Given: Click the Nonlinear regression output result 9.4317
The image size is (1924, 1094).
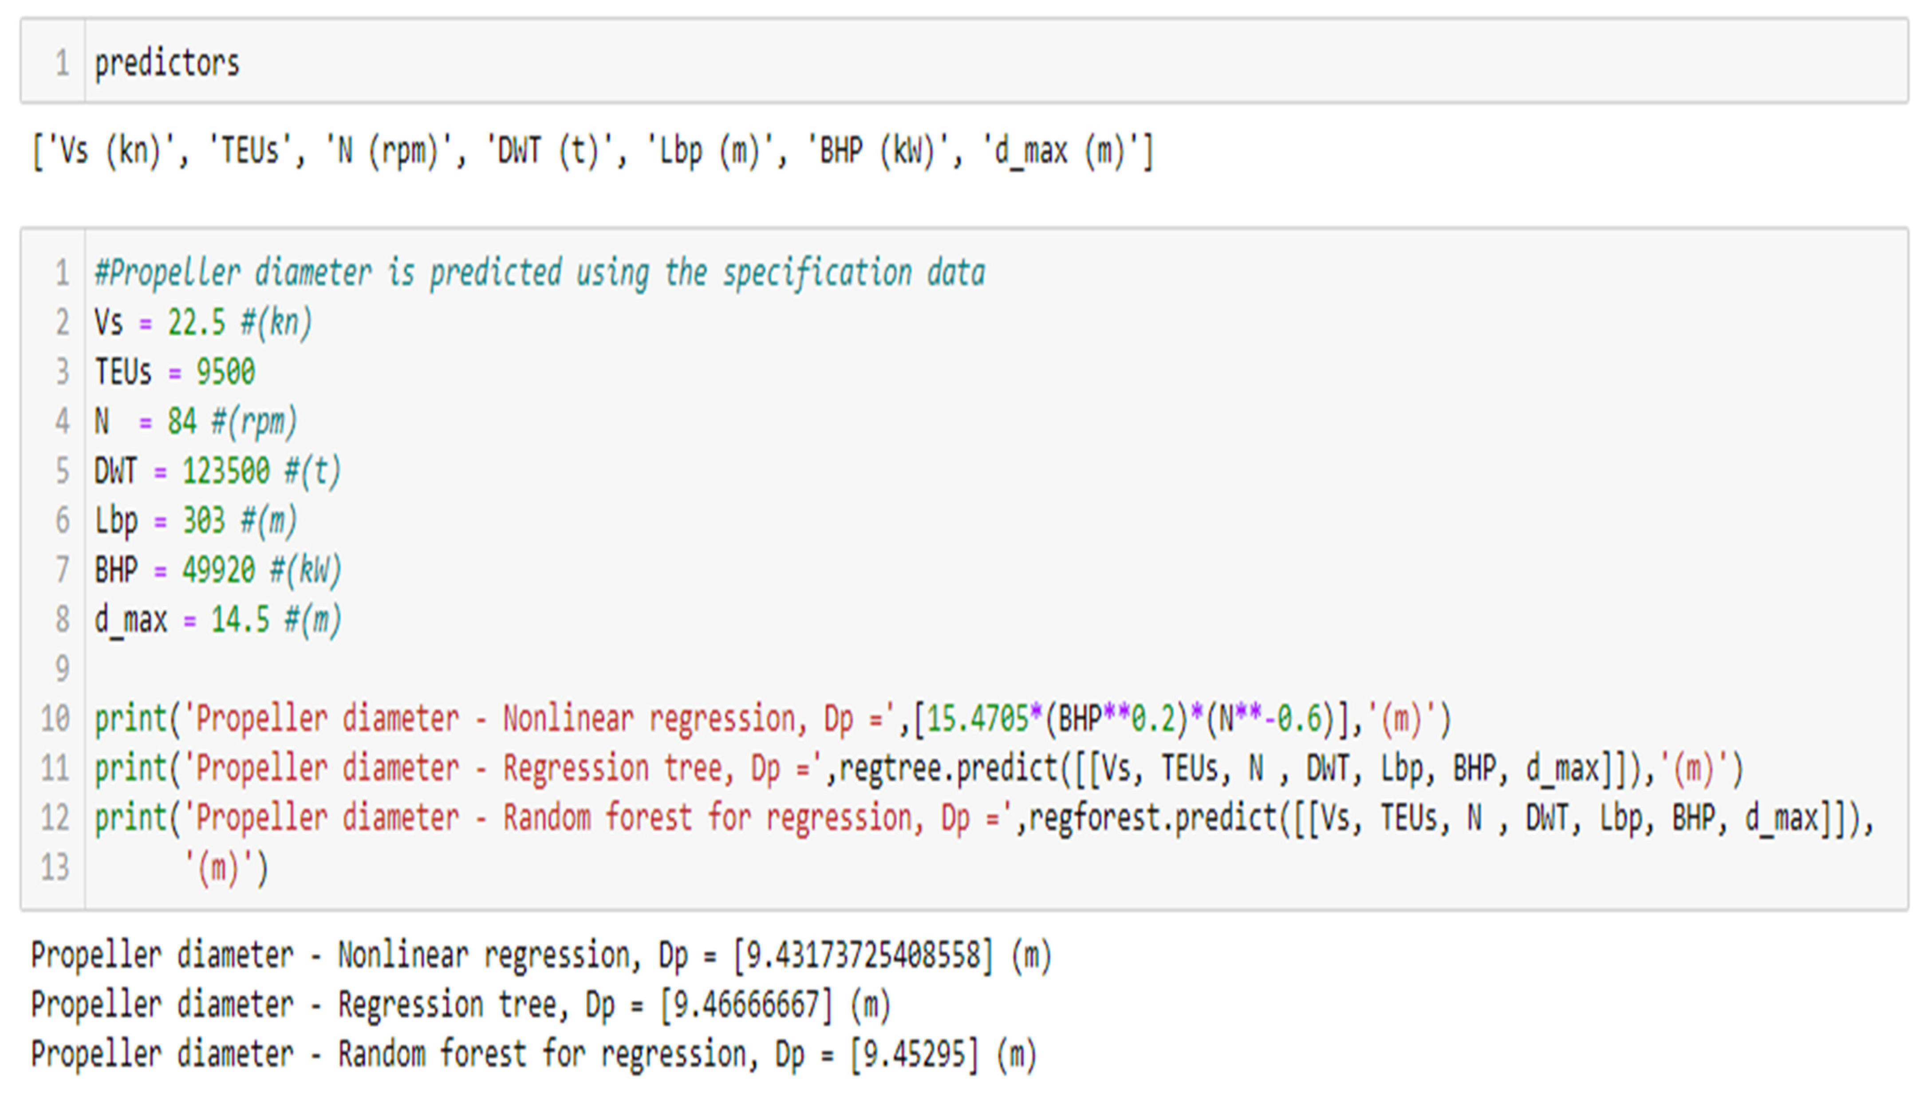Looking at the screenshot, I should tap(863, 955).
